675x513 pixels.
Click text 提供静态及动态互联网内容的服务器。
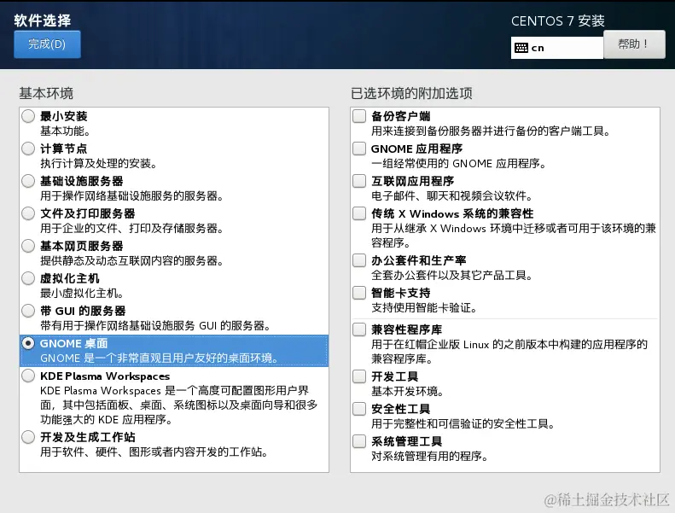point(131,260)
